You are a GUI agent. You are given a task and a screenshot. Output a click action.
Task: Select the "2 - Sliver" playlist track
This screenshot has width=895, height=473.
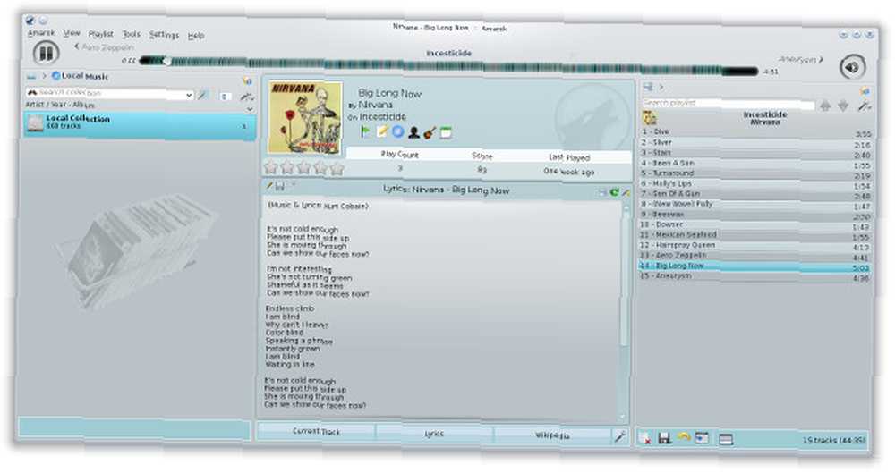tap(755, 143)
